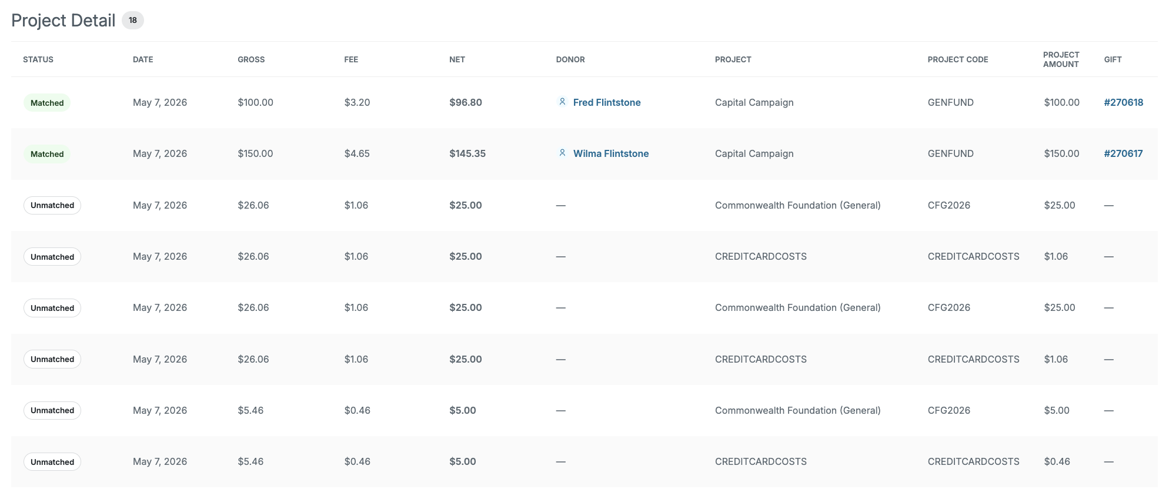Image resolution: width=1169 pixels, height=489 pixels.
Task: Open gift #270618
Action: (x=1123, y=102)
